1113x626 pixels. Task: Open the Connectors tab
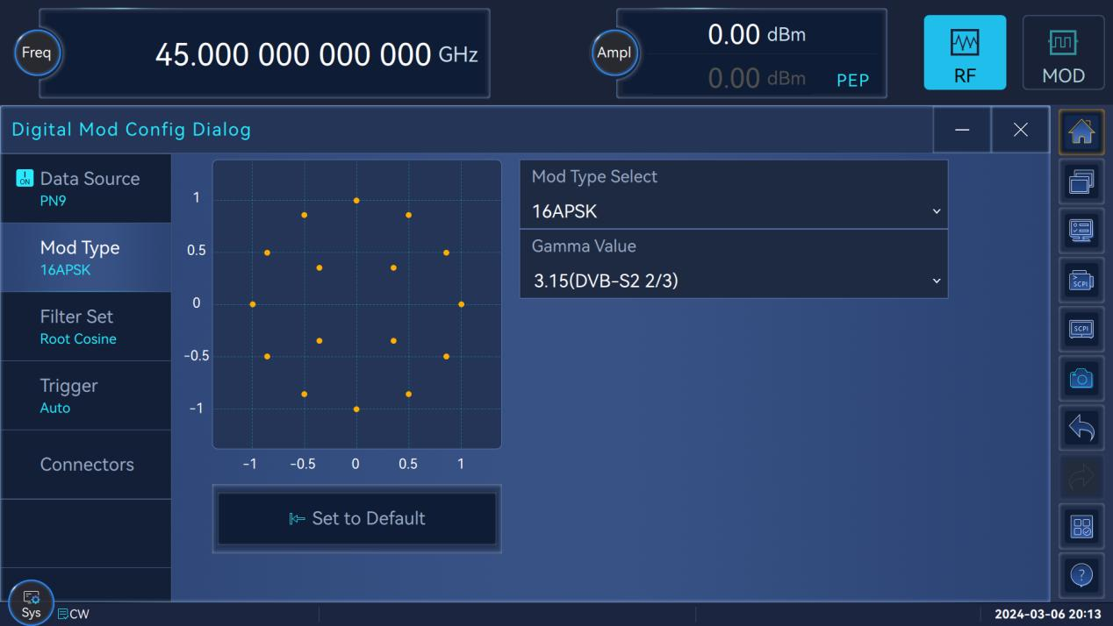pyautogui.click(x=85, y=465)
